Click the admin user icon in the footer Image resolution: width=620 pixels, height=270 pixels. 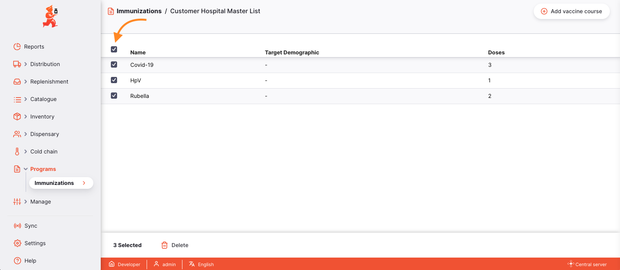(x=156, y=264)
